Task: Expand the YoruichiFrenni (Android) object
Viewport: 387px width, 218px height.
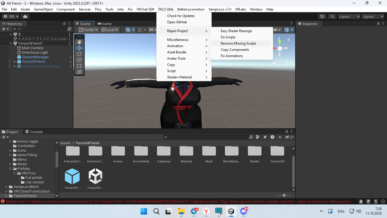Action: (x=15, y=66)
